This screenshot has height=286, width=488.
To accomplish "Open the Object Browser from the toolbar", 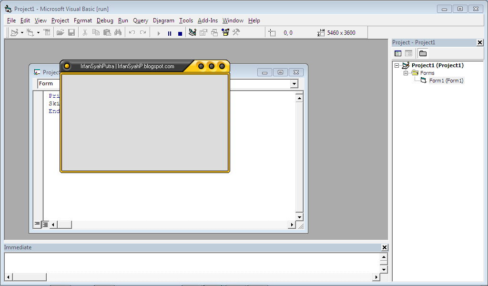I will tap(225, 32).
